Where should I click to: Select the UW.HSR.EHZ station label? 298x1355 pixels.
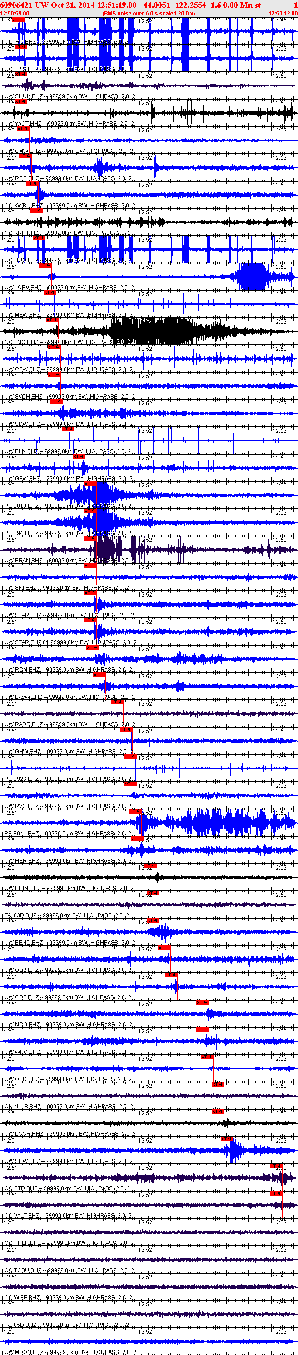[22, 861]
